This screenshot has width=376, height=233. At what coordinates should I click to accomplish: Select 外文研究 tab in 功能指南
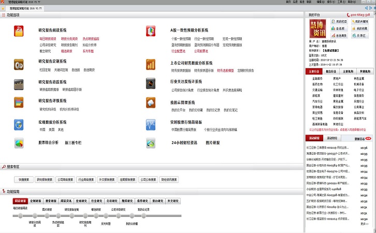click(x=173, y=201)
